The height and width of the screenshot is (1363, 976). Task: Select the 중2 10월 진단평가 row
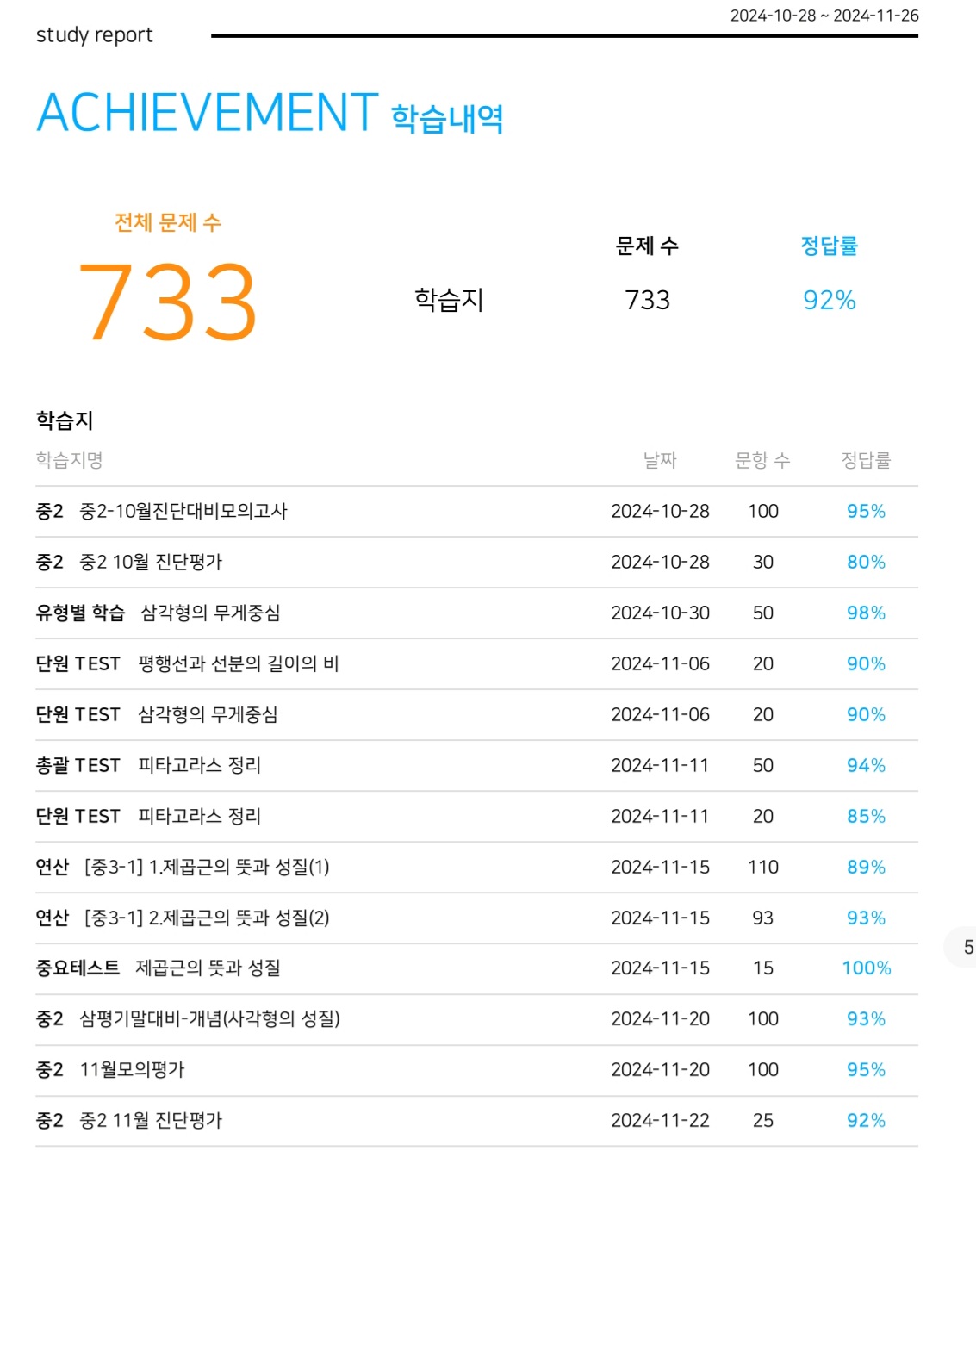point(476,562)
